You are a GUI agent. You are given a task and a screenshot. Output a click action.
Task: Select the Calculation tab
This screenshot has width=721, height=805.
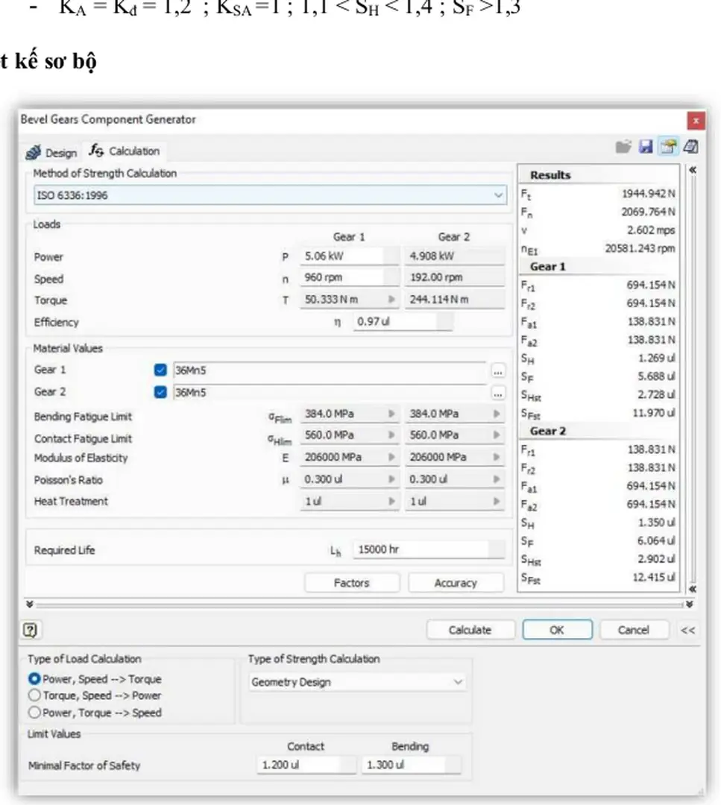pos(124,151)
